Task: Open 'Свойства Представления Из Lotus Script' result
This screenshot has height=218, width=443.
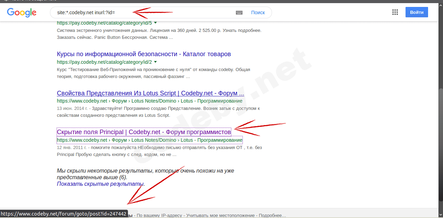Action: click(151, 93)
